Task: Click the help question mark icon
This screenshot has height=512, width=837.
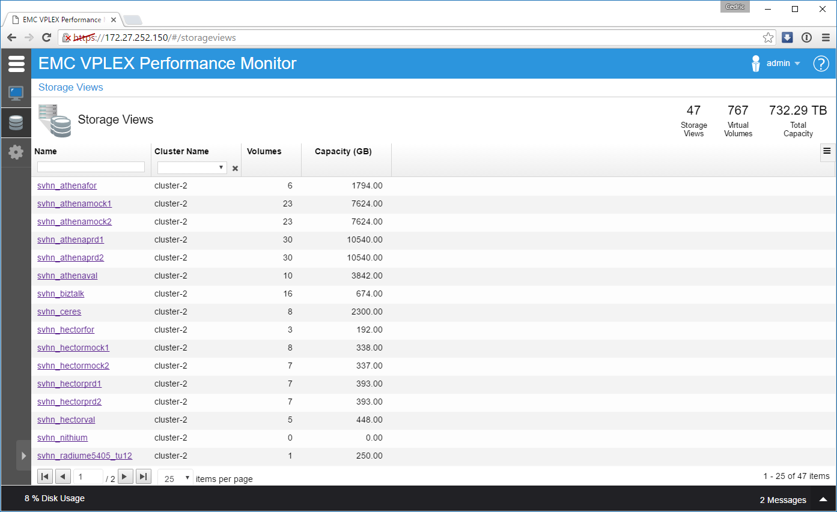Action: (x=821, y=64)
